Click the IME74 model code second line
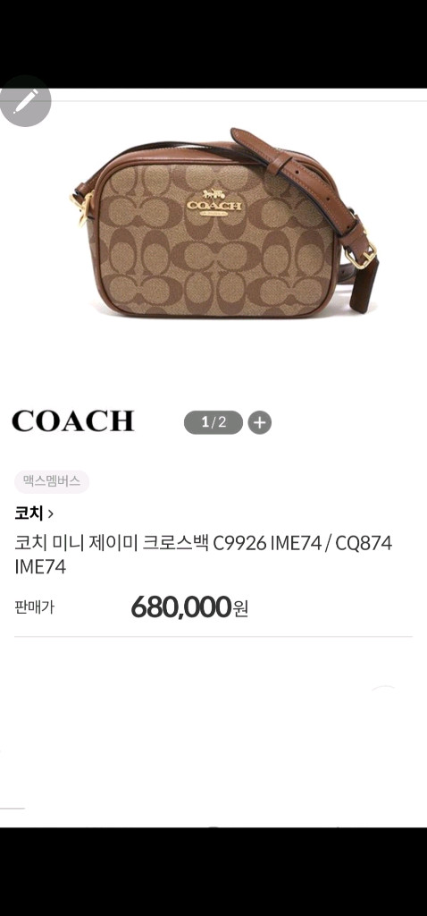 click(x=40, y=567)
